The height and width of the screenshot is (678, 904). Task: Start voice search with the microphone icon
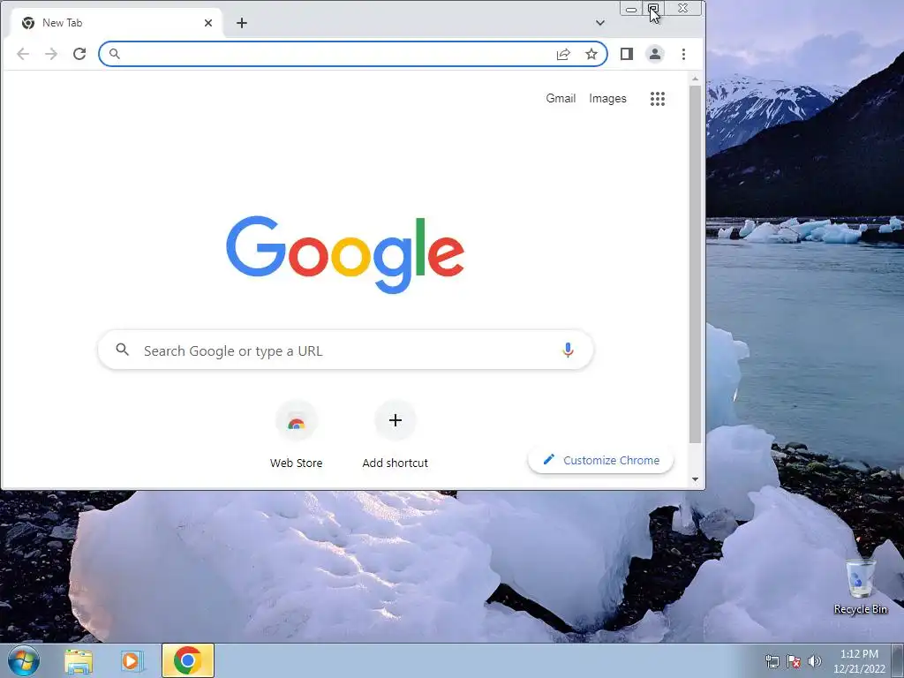point(568,350)
